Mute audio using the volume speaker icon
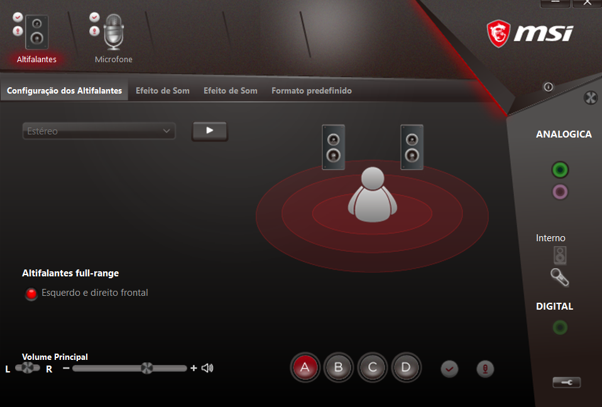This screenshot has width=602, height=407. [207, 368]
